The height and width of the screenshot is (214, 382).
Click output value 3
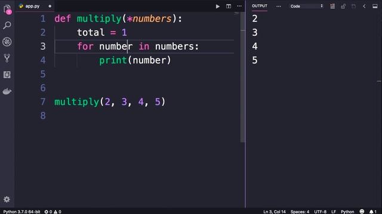[x=255, y=33]
